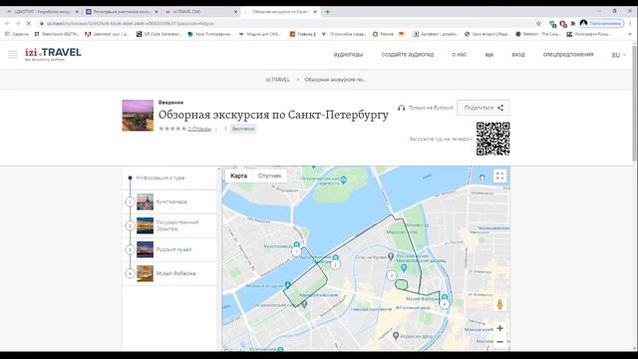Click the map rotate/tilt icon near fullscreen
The width and height of the screenshot is (638, 359).
pyautogui.click(x=482, y=178)
